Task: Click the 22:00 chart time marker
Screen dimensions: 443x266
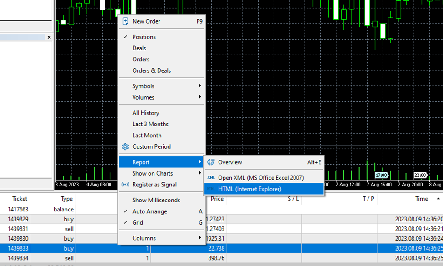Action: (x=420, y=175)
